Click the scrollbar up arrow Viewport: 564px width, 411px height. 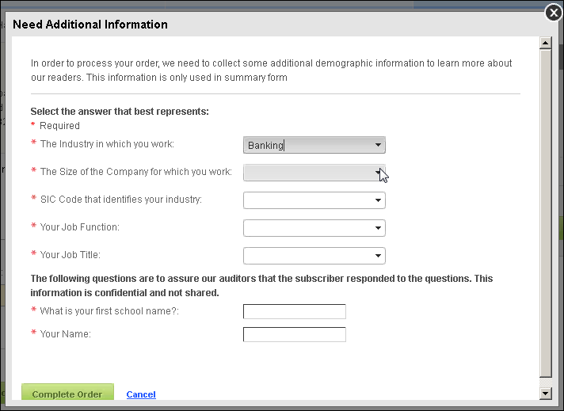click(546, 43)
